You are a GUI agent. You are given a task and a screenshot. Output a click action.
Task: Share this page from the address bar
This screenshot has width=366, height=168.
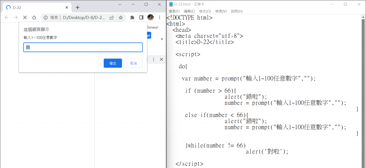pyautogui.click(x=112, y=17)
